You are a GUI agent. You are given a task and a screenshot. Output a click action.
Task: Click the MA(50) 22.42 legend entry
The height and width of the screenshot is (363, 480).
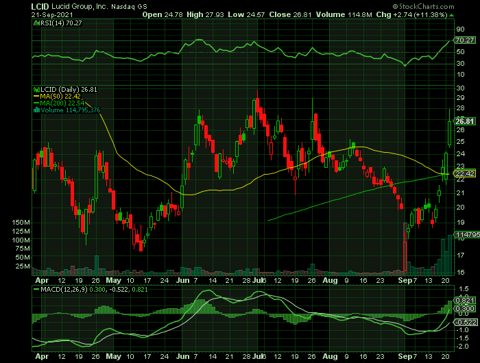point(60,97)
